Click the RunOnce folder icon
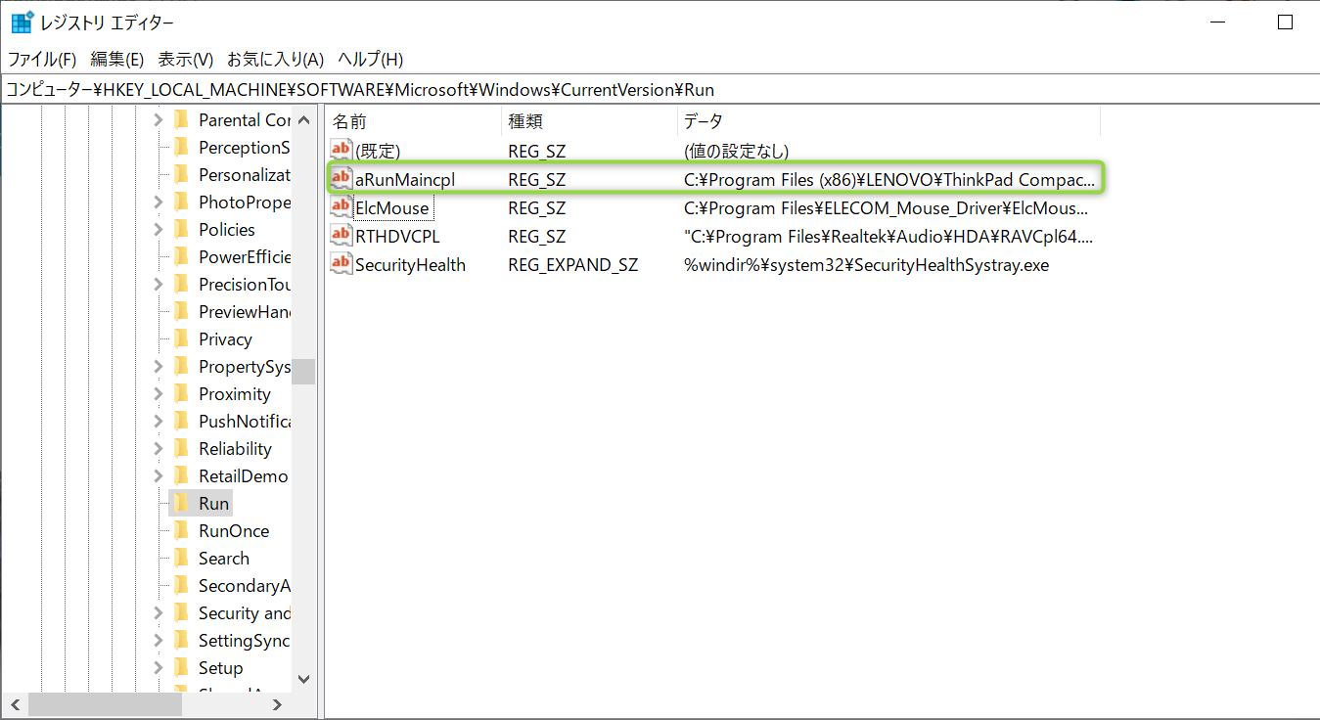 click(x=181, y=531)
